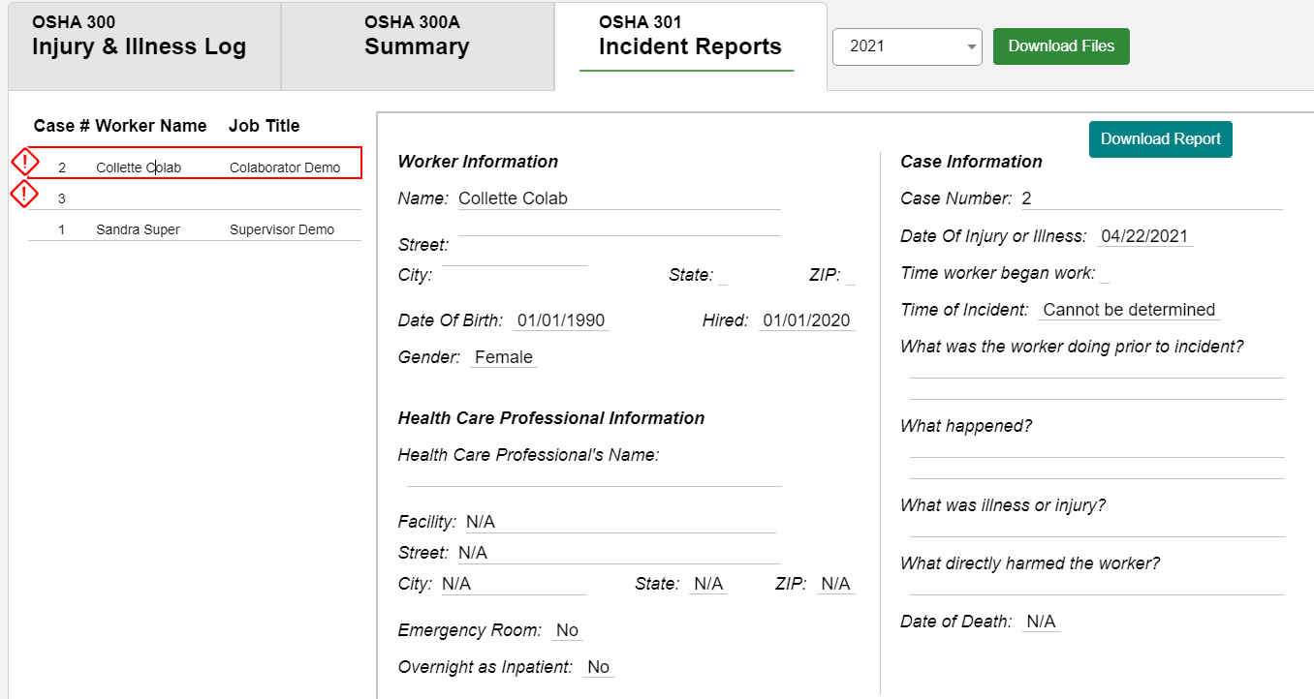
Task: Click health care Street field N/A
Action: tap(619, 553)
